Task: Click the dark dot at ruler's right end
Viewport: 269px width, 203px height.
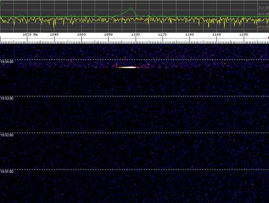Action: pos(268,38)
